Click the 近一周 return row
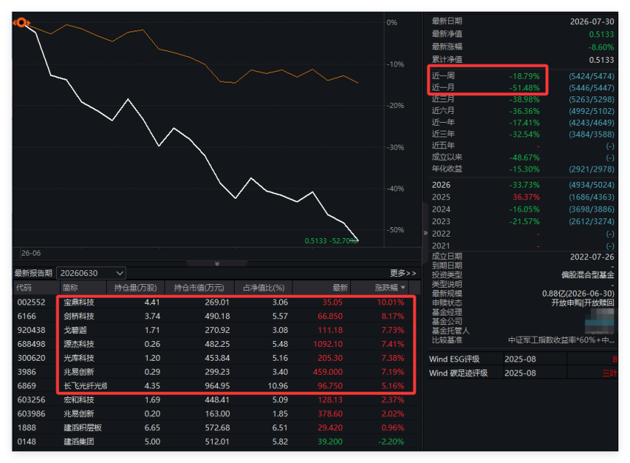This screenshot has height=463, width=630. pos(523,76)
